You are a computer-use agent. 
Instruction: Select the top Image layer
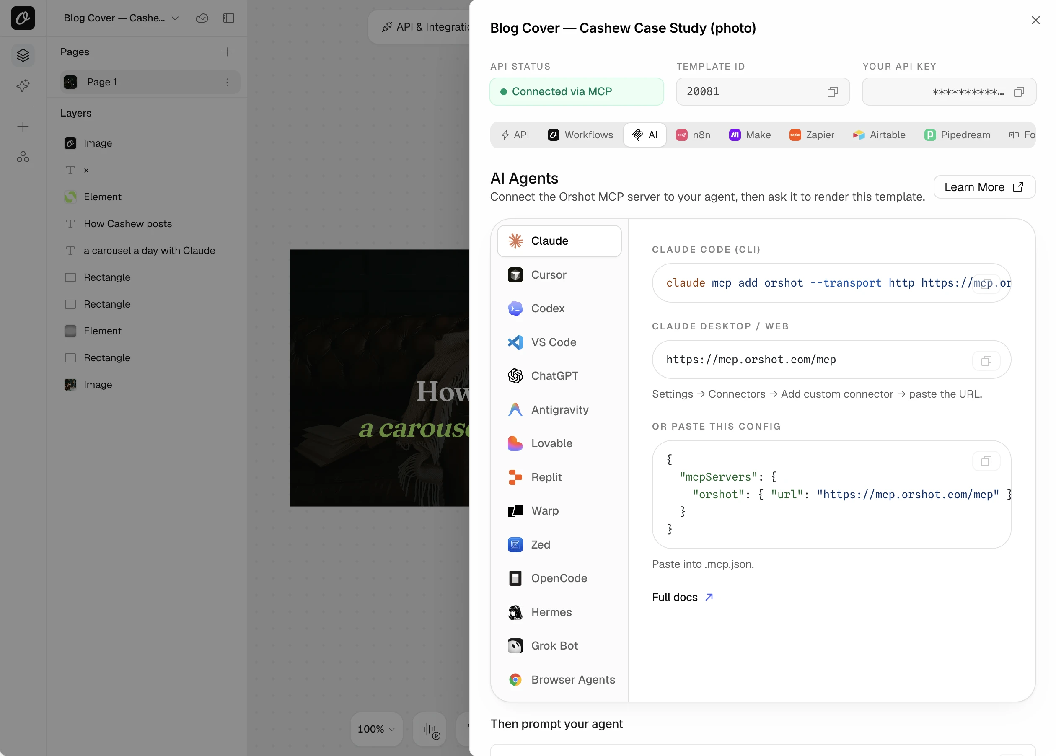click(150, 143)
